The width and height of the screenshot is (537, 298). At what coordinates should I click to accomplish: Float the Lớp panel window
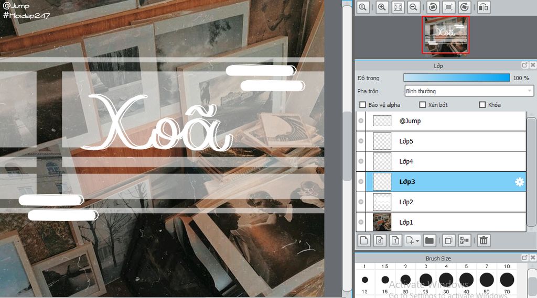(x=524, y=65)
